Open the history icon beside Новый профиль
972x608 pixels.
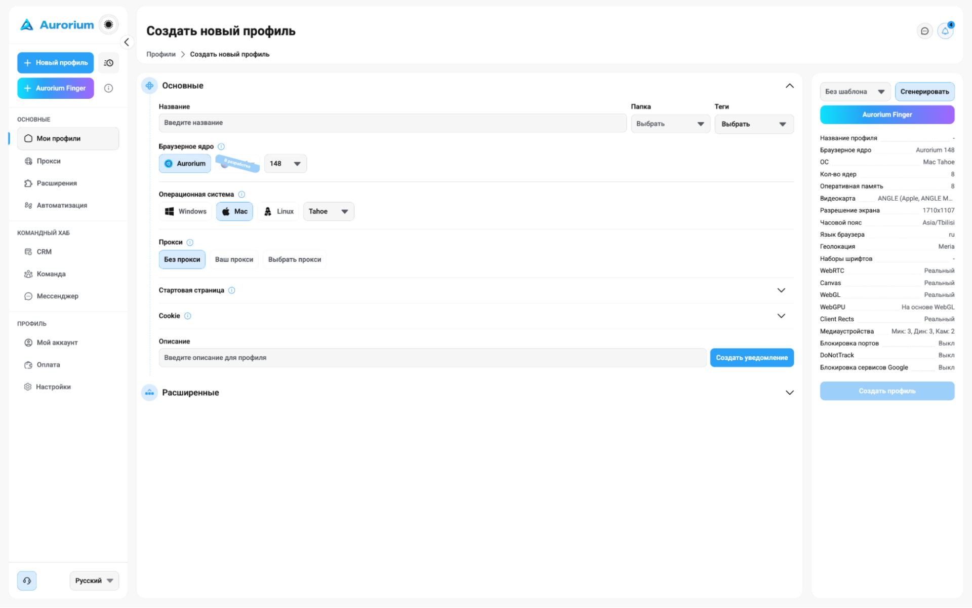click(108, 63)
